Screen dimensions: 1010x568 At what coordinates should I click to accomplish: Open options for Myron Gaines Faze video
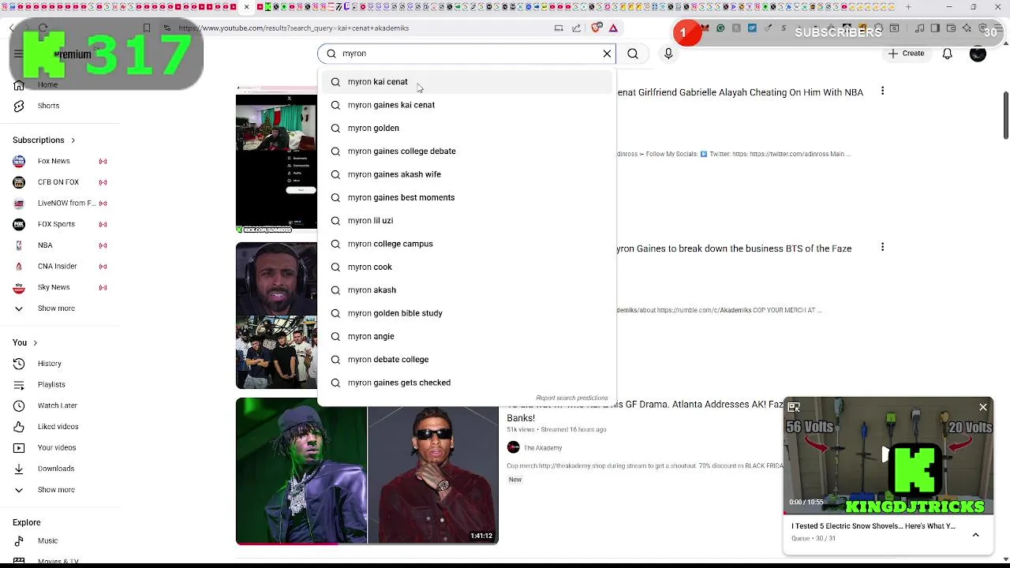coord(882,248)
